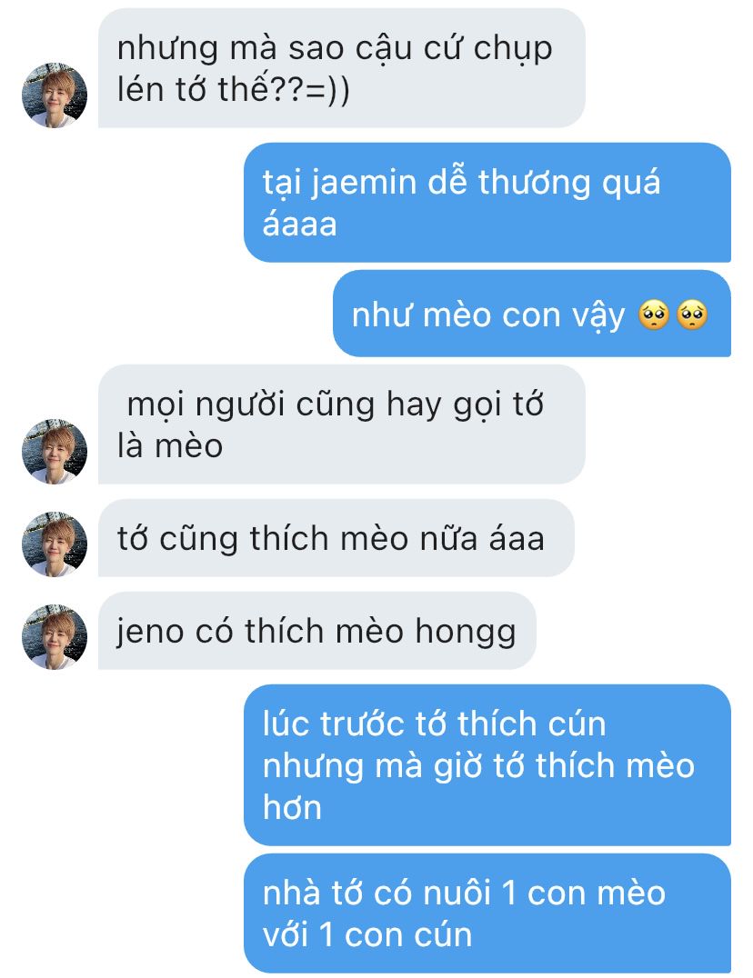Tap the word "hơn" in blue message

(292, 807)
